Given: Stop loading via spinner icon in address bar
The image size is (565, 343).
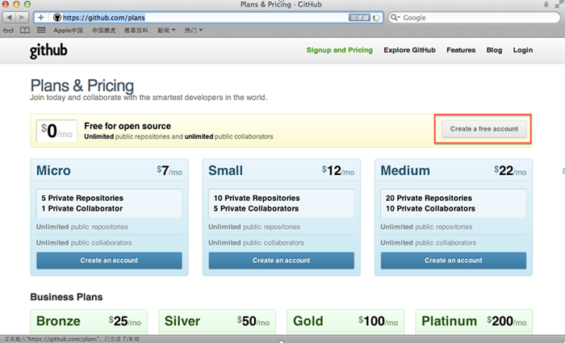Looking at the screenshot, I should (376, 18).
